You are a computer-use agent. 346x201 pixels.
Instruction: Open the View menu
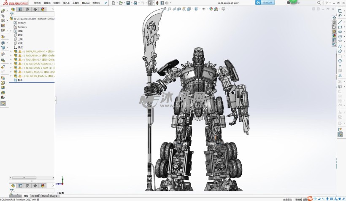[x=57, y=3]
